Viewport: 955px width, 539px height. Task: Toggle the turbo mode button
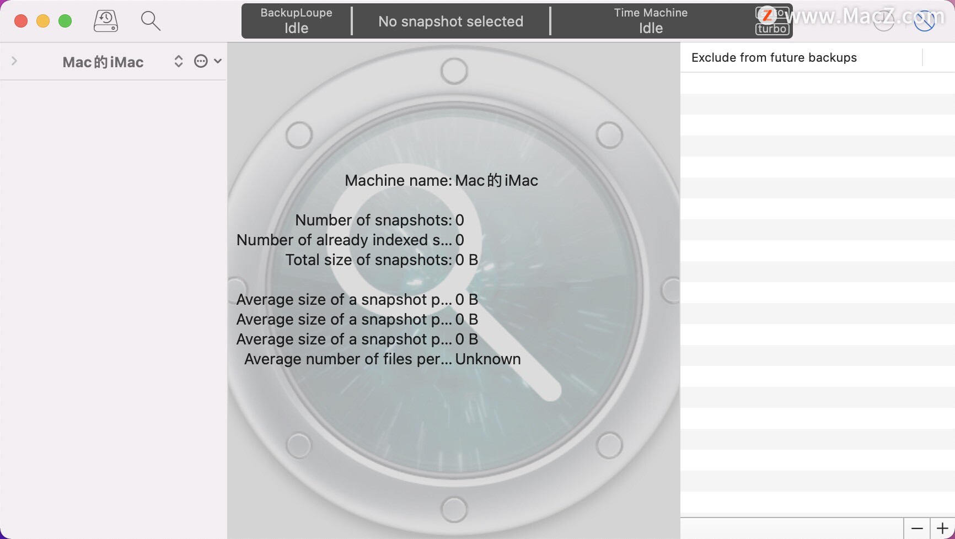click(772, 29)
